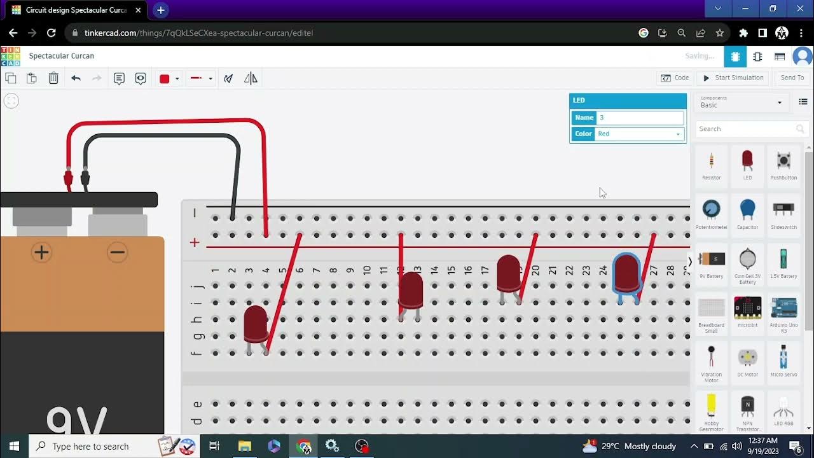Viewport: 814px width, 458px height.
Task: Click Send To button
Action: (x=792, y=78)
